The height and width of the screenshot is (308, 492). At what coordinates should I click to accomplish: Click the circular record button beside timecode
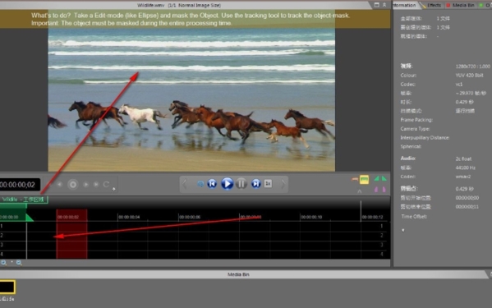(73, 185)
